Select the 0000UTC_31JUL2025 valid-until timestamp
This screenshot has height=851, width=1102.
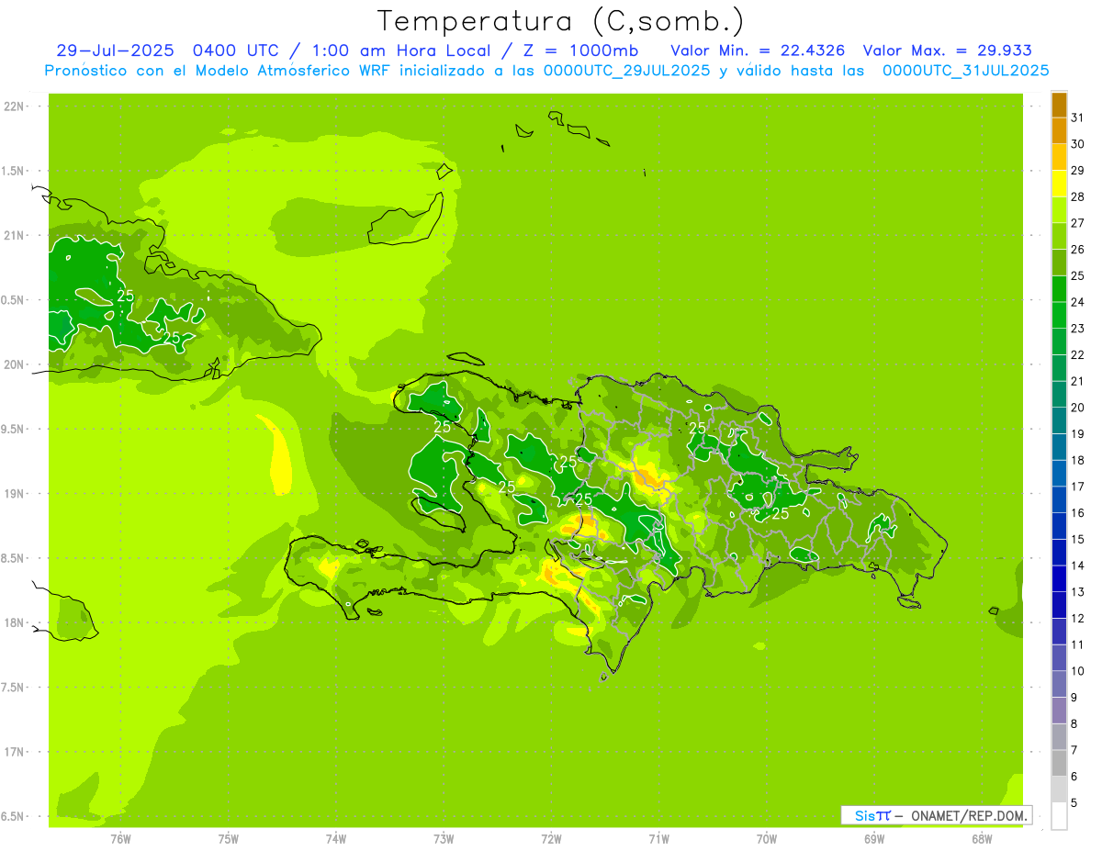965,71
